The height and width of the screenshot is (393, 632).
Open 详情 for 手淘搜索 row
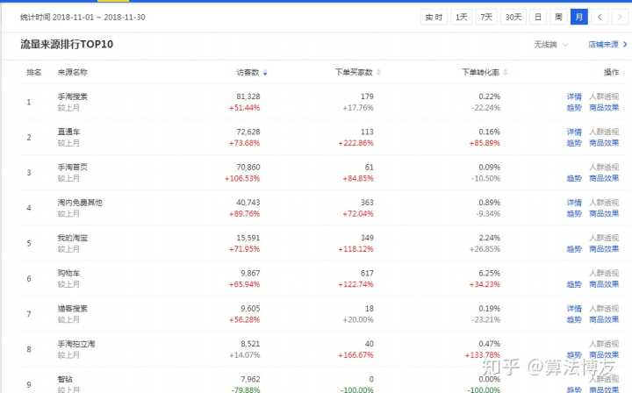coord(574,96)
